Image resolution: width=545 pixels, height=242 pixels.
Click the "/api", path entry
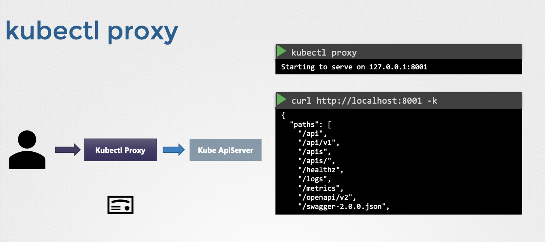313,134
